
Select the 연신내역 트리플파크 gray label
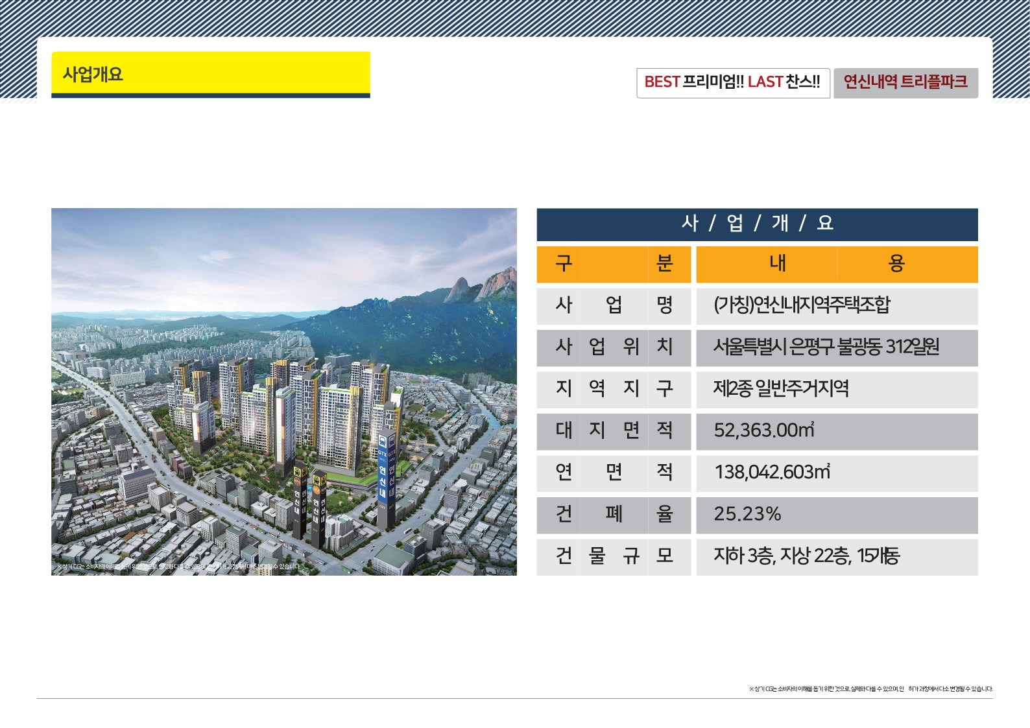[x=905, y=82]
